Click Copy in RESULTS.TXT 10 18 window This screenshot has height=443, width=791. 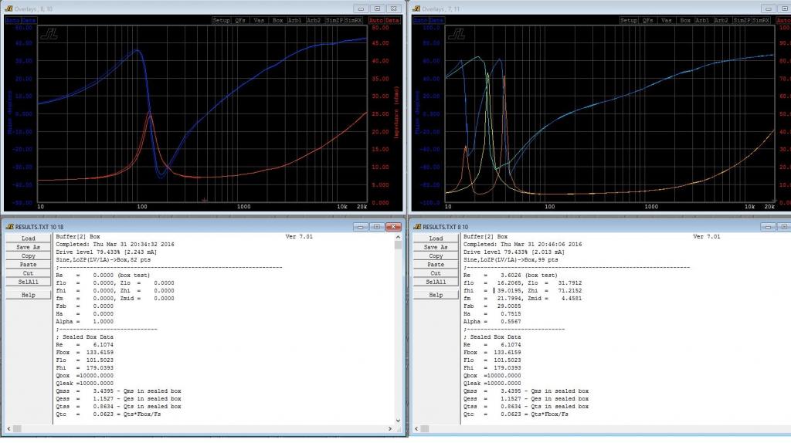(29, 255)
